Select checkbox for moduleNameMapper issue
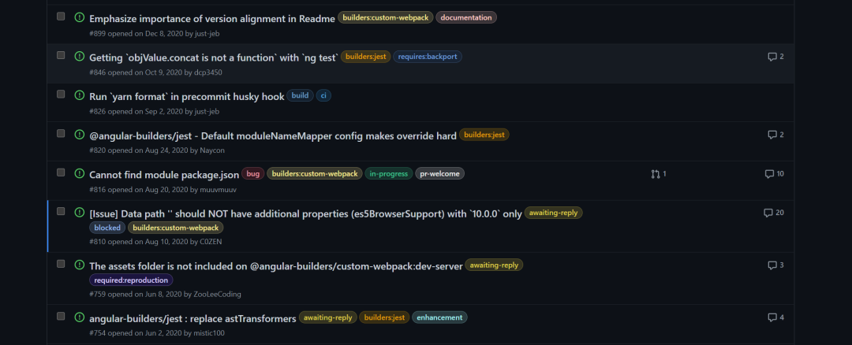Screen dimensions: 852x345 coord(61,133)
